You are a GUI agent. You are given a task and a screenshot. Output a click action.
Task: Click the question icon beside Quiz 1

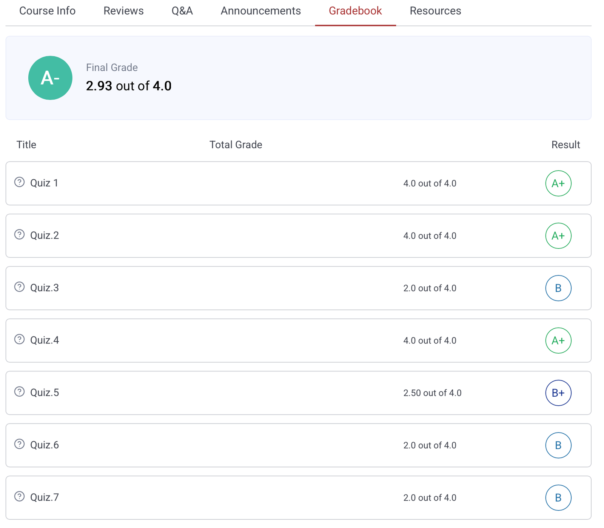19,182
